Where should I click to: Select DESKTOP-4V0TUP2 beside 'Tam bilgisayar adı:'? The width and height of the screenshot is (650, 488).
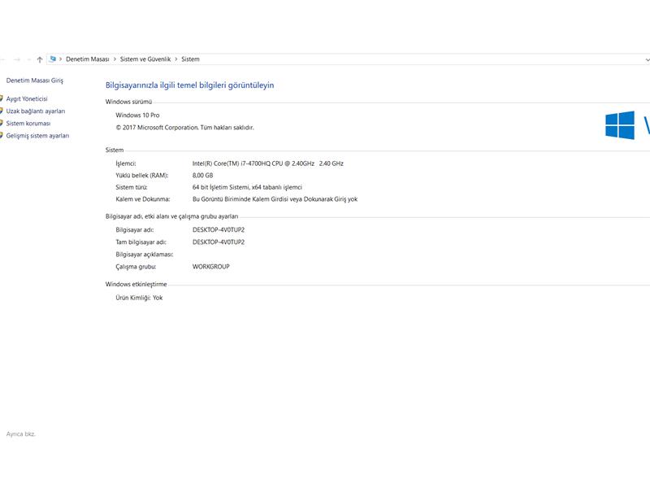219,242
